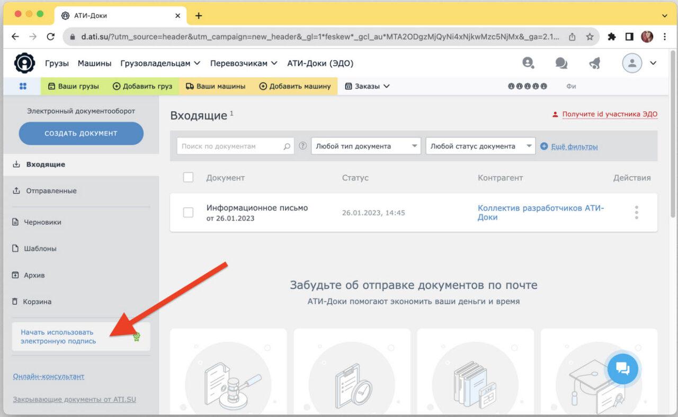Image resolution: width=678 pixels, height=417 pixels.
Task: Open the chat messages icon in header
Action: coord(561,64)
